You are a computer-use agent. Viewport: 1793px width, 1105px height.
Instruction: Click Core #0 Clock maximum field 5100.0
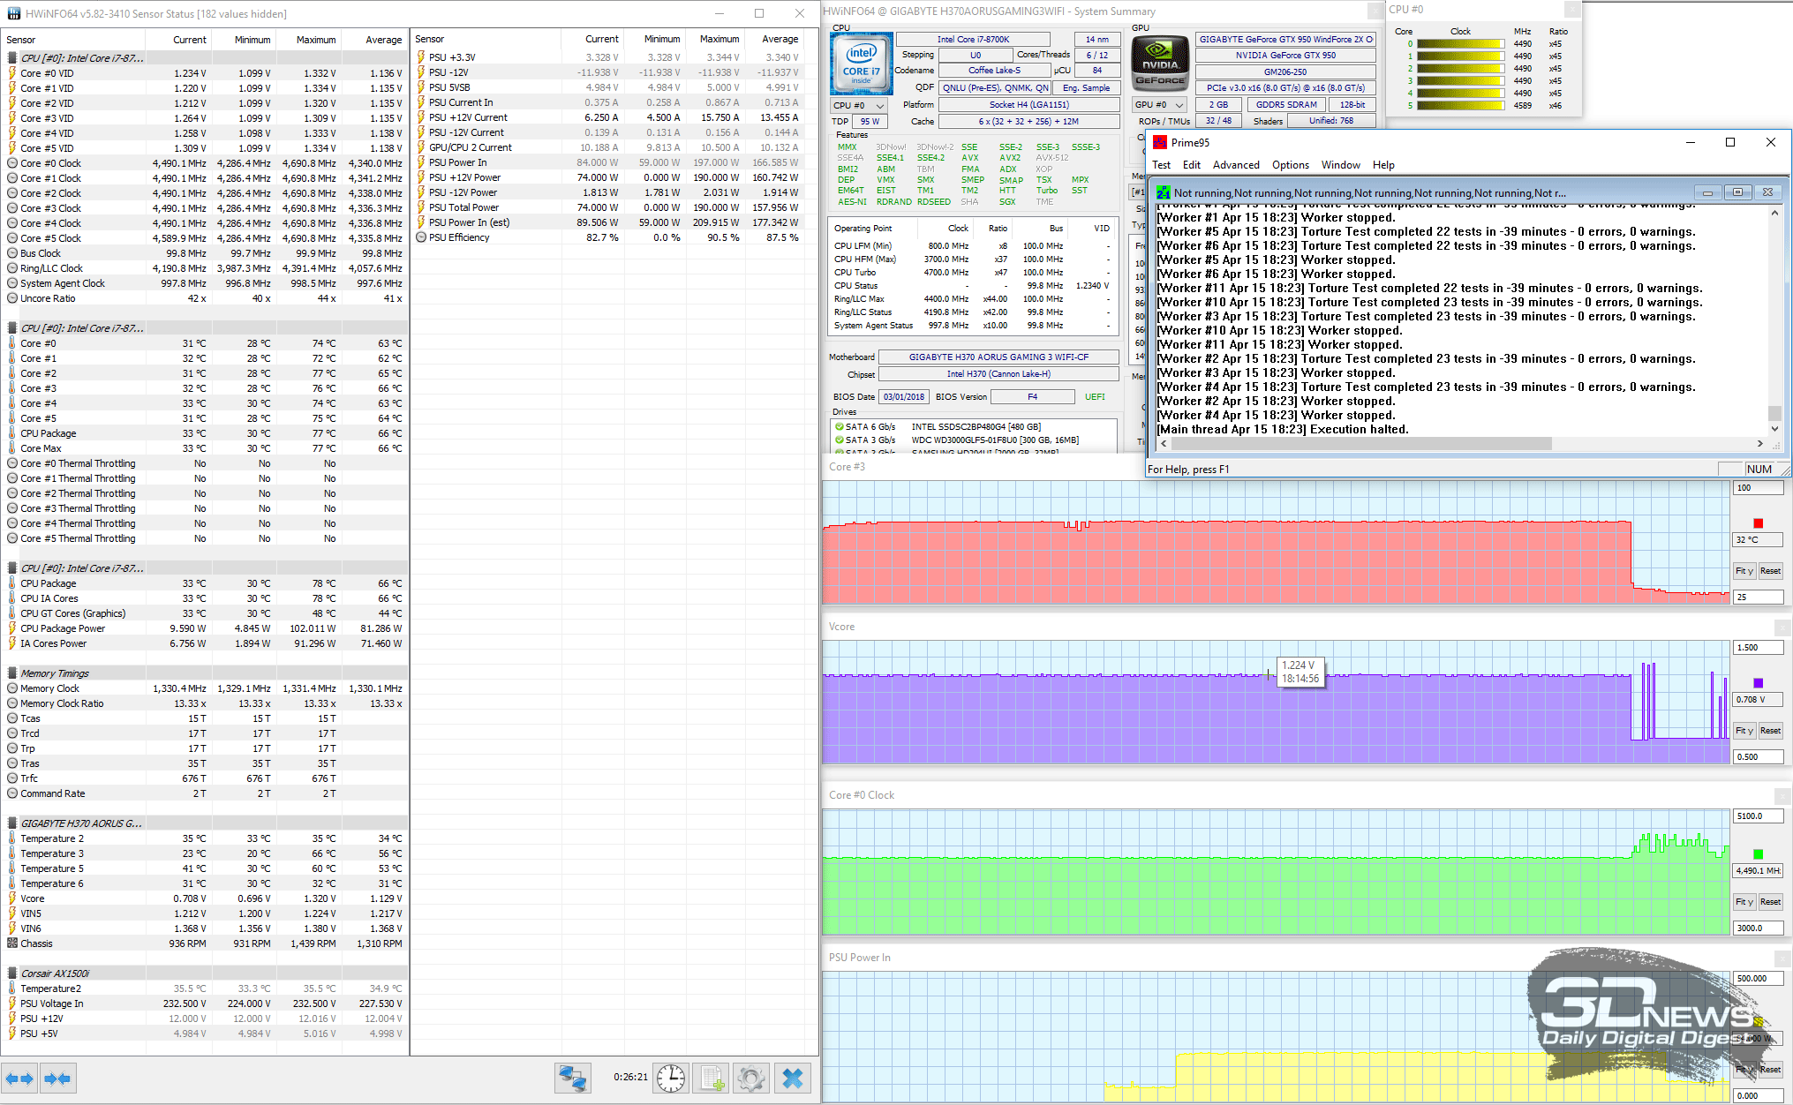1758,816
